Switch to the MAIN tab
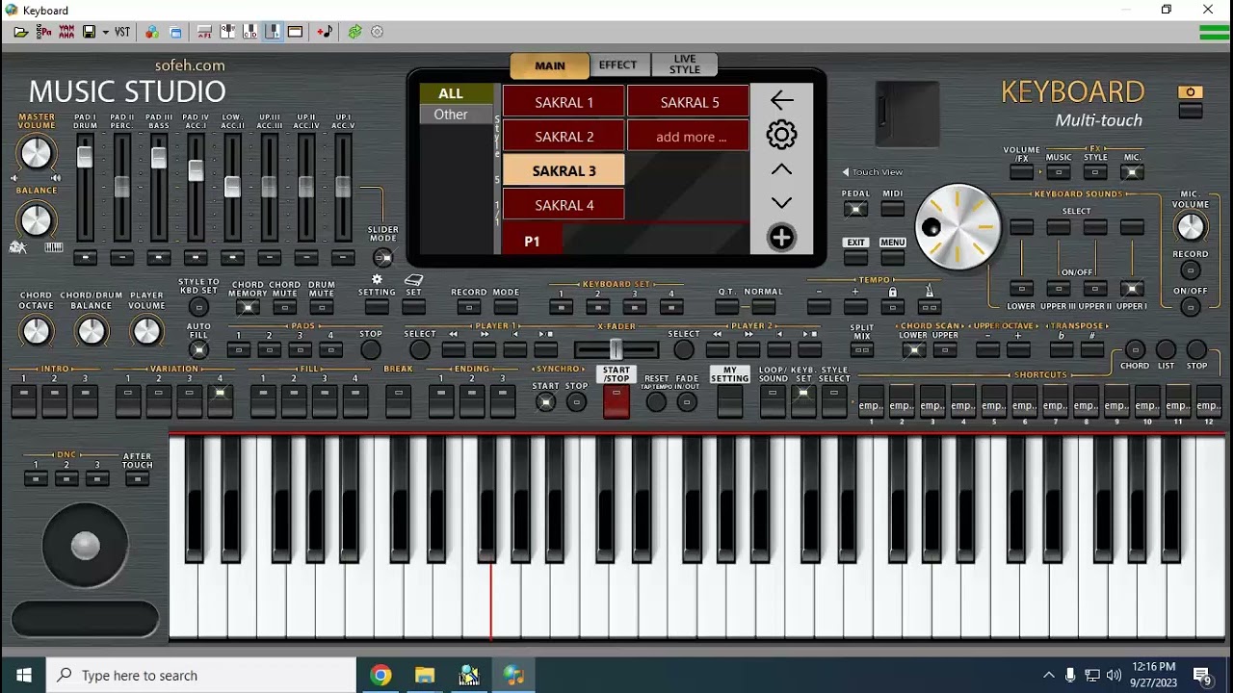Screen dimensions: 1233x693 click(550, 65)
